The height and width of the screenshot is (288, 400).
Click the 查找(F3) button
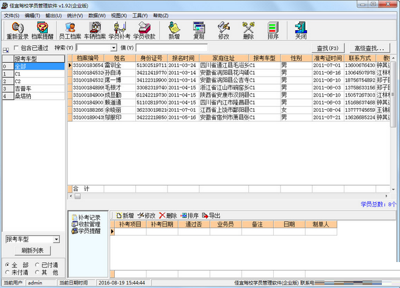pyautogui.click(x=328, y=48)
